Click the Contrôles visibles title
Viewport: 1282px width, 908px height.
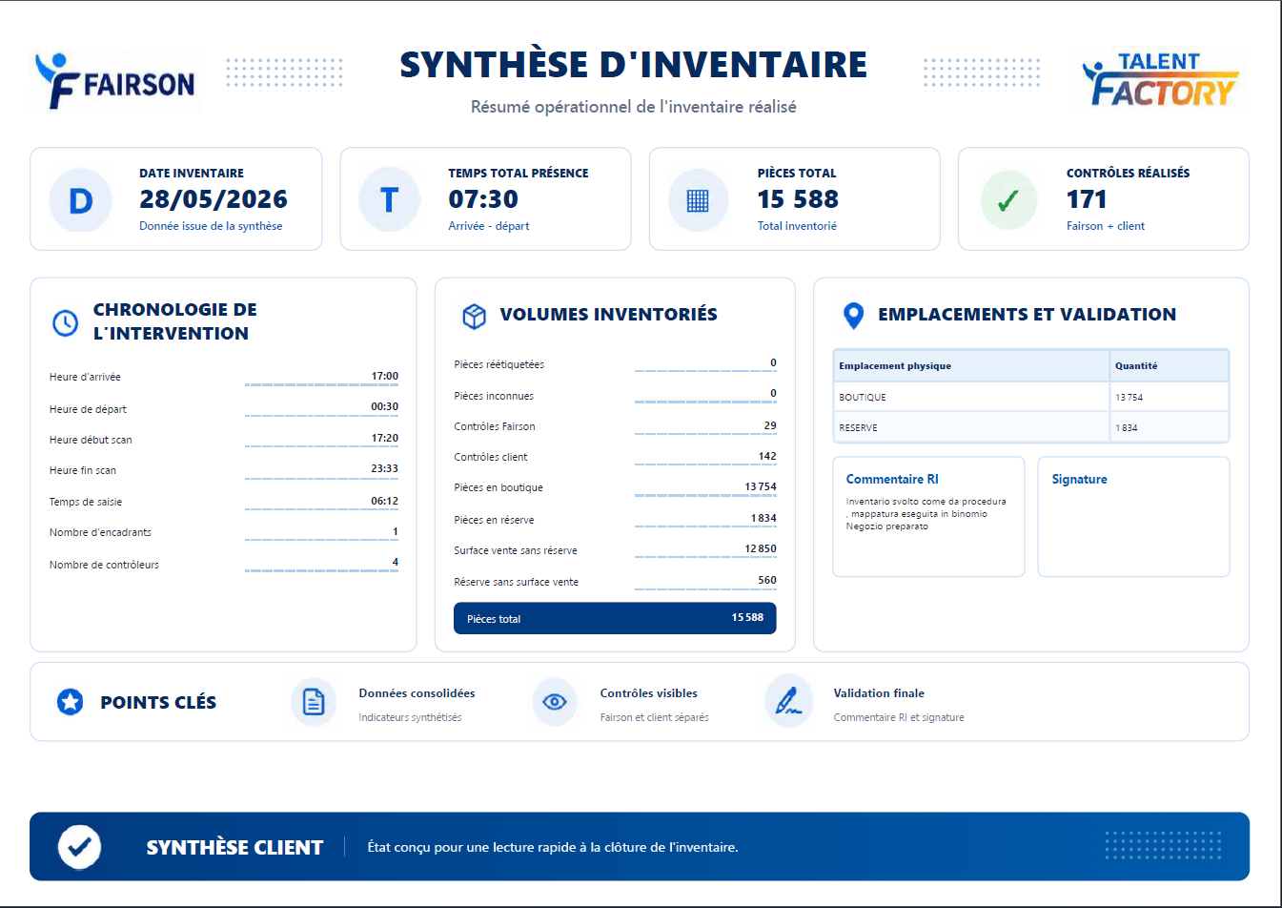pos(648,693)
